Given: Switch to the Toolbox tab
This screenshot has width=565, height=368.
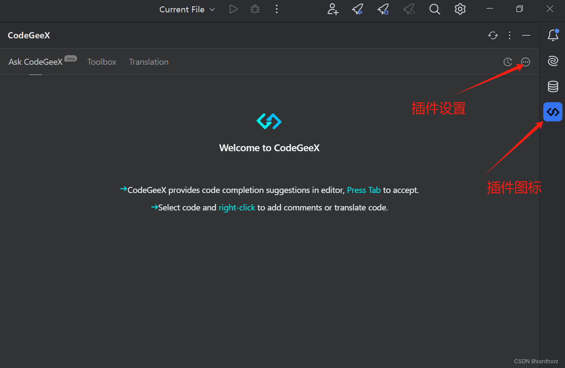Looking at the screenshot, I should [x=102, y=62].
